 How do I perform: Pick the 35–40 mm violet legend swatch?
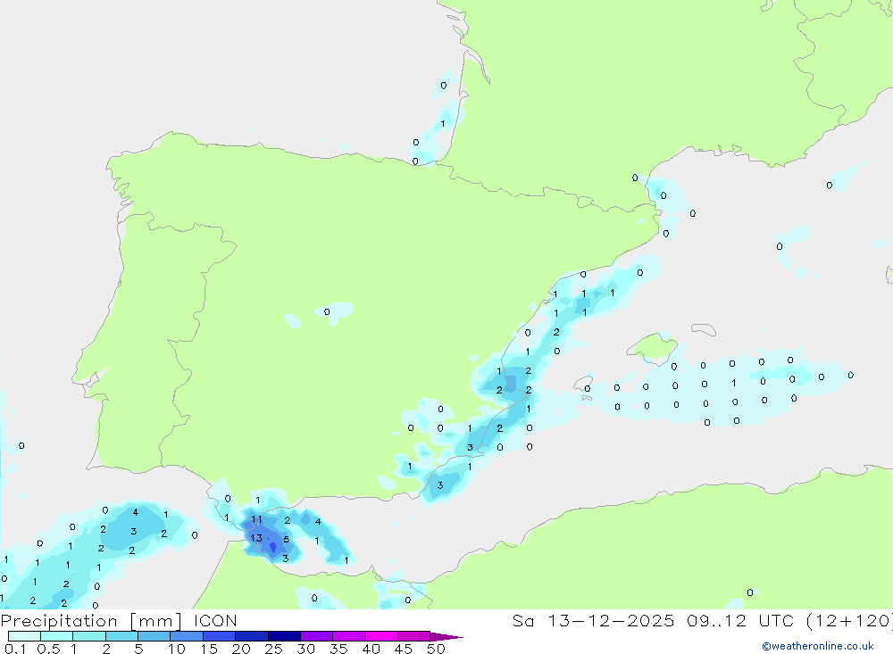348,636
